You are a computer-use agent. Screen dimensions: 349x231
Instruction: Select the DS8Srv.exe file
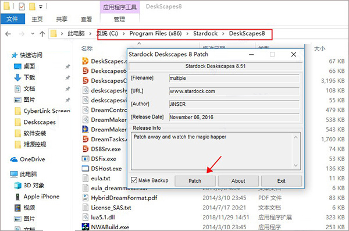pos(106,149)
